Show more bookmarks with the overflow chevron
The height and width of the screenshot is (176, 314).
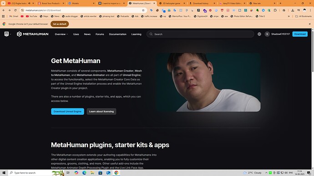(289, 16)
